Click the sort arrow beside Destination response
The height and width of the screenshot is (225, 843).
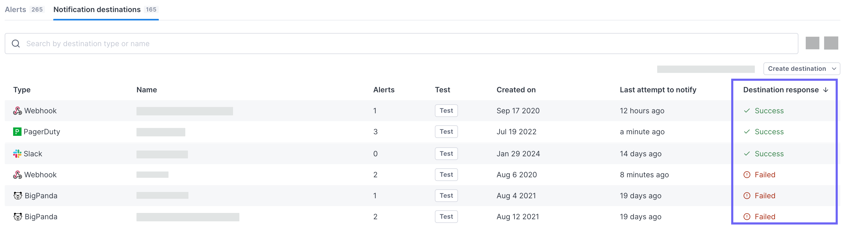(826, 90)
